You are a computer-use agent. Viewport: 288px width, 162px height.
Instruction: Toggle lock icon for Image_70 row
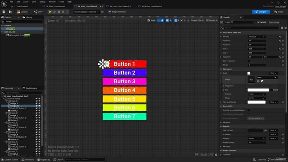[36, 106]
